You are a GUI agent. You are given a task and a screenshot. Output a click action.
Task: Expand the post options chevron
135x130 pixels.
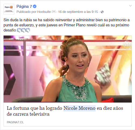tap(130, 6)
